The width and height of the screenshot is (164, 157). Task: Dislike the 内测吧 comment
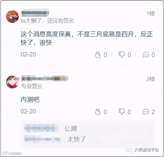pos(122,112)
